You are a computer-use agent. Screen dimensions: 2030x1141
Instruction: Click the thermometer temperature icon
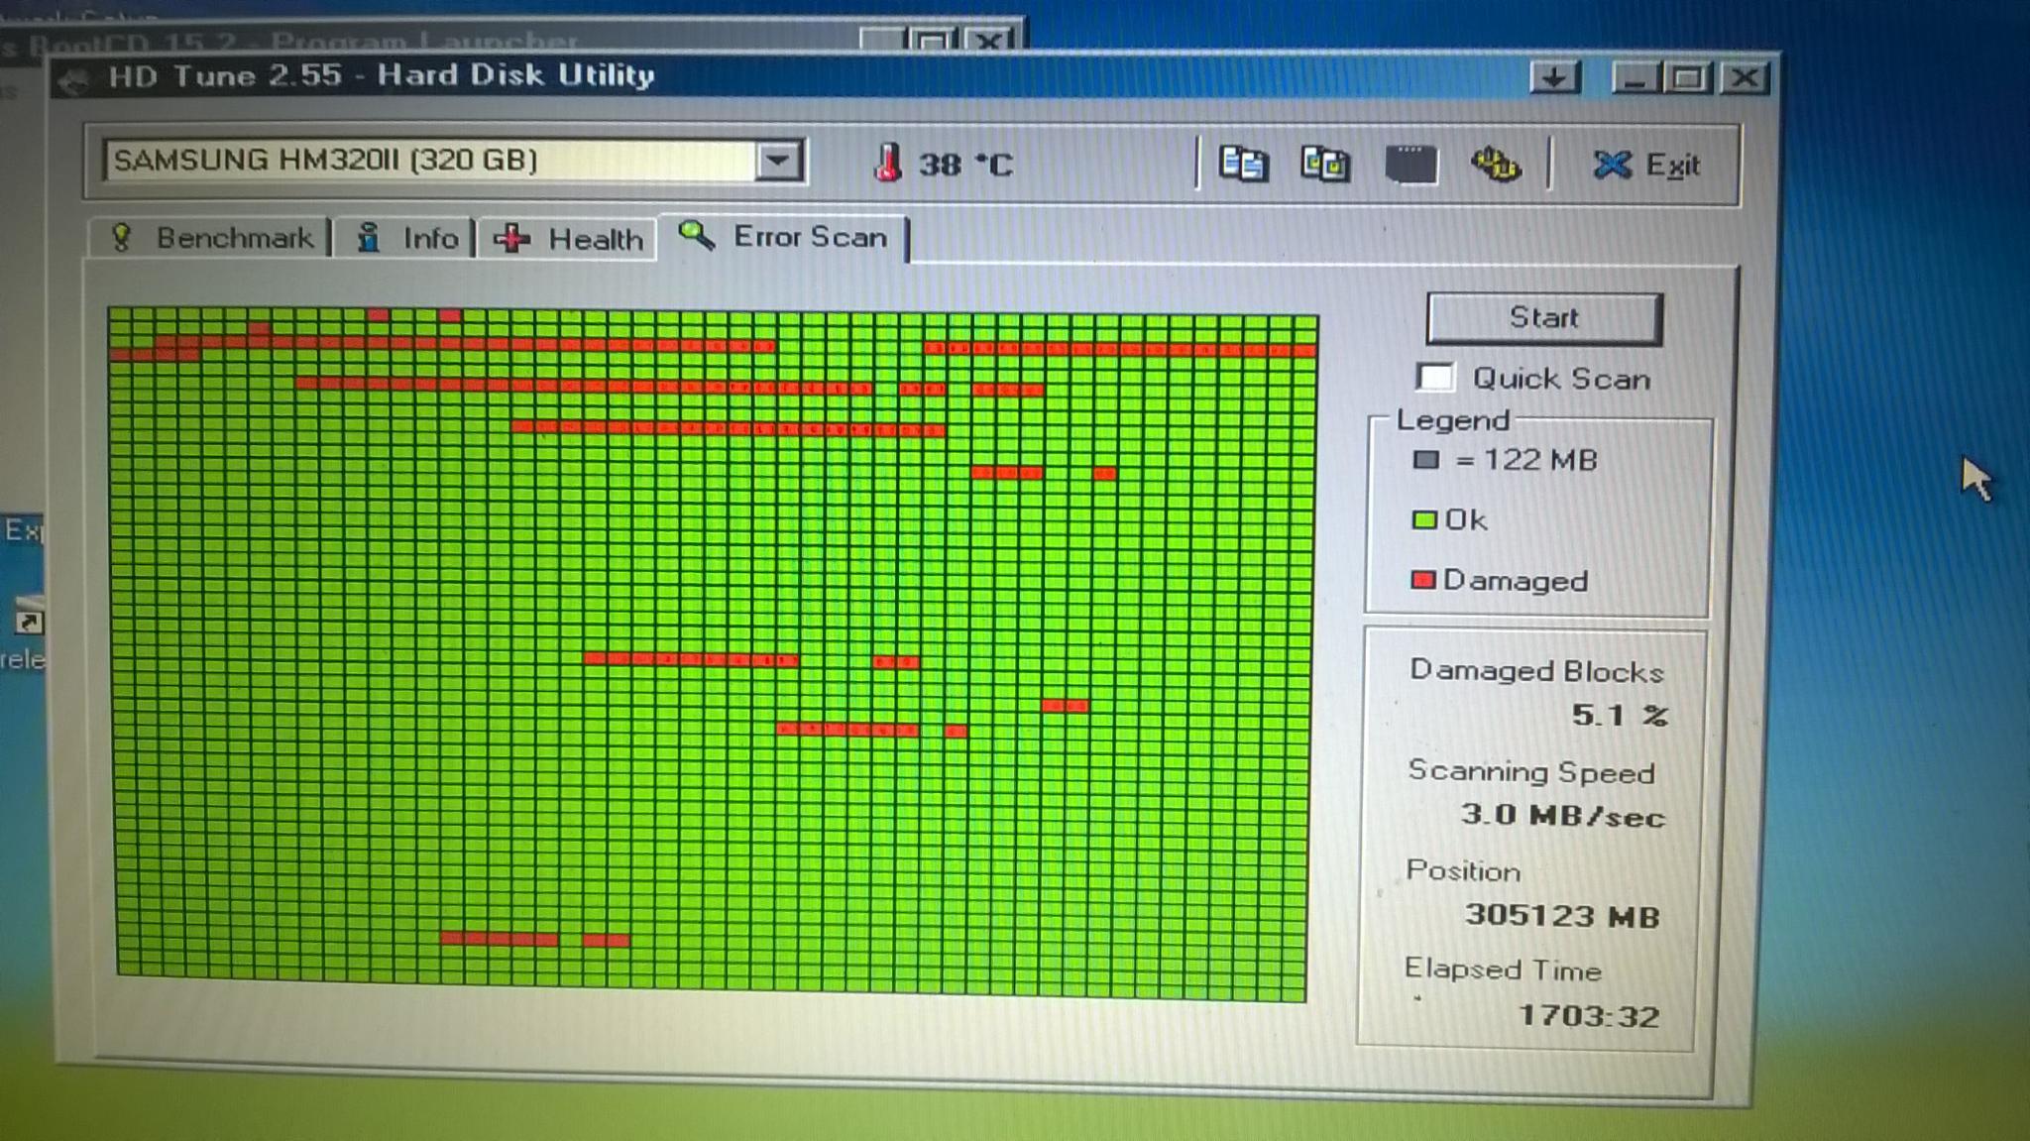[887, 162]
